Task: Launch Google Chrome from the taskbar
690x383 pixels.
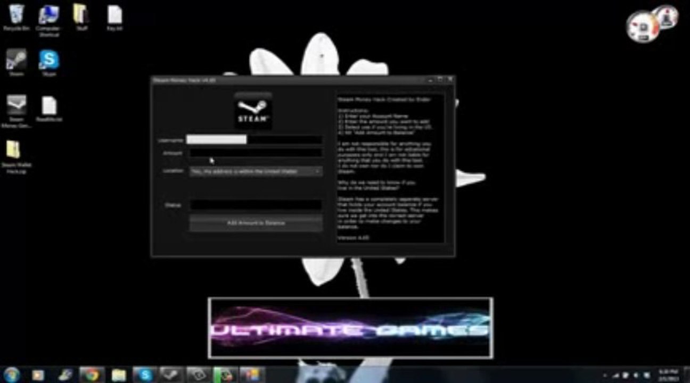Action: (92, 374)
